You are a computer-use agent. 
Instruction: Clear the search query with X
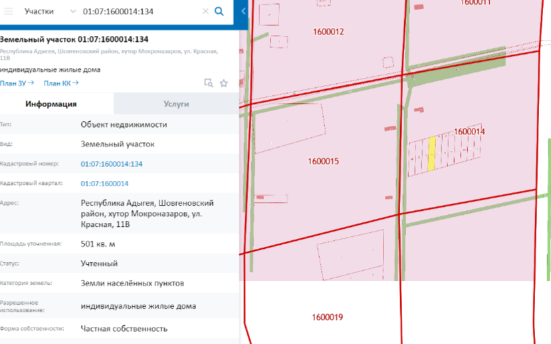click(205, 11)
